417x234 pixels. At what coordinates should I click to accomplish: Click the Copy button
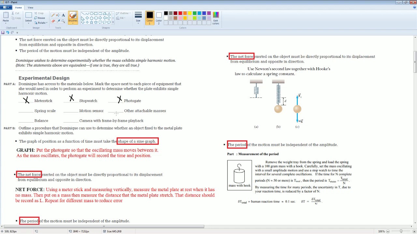click(16, 18)
